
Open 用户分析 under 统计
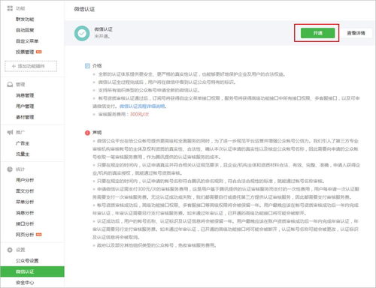point(25,180)
